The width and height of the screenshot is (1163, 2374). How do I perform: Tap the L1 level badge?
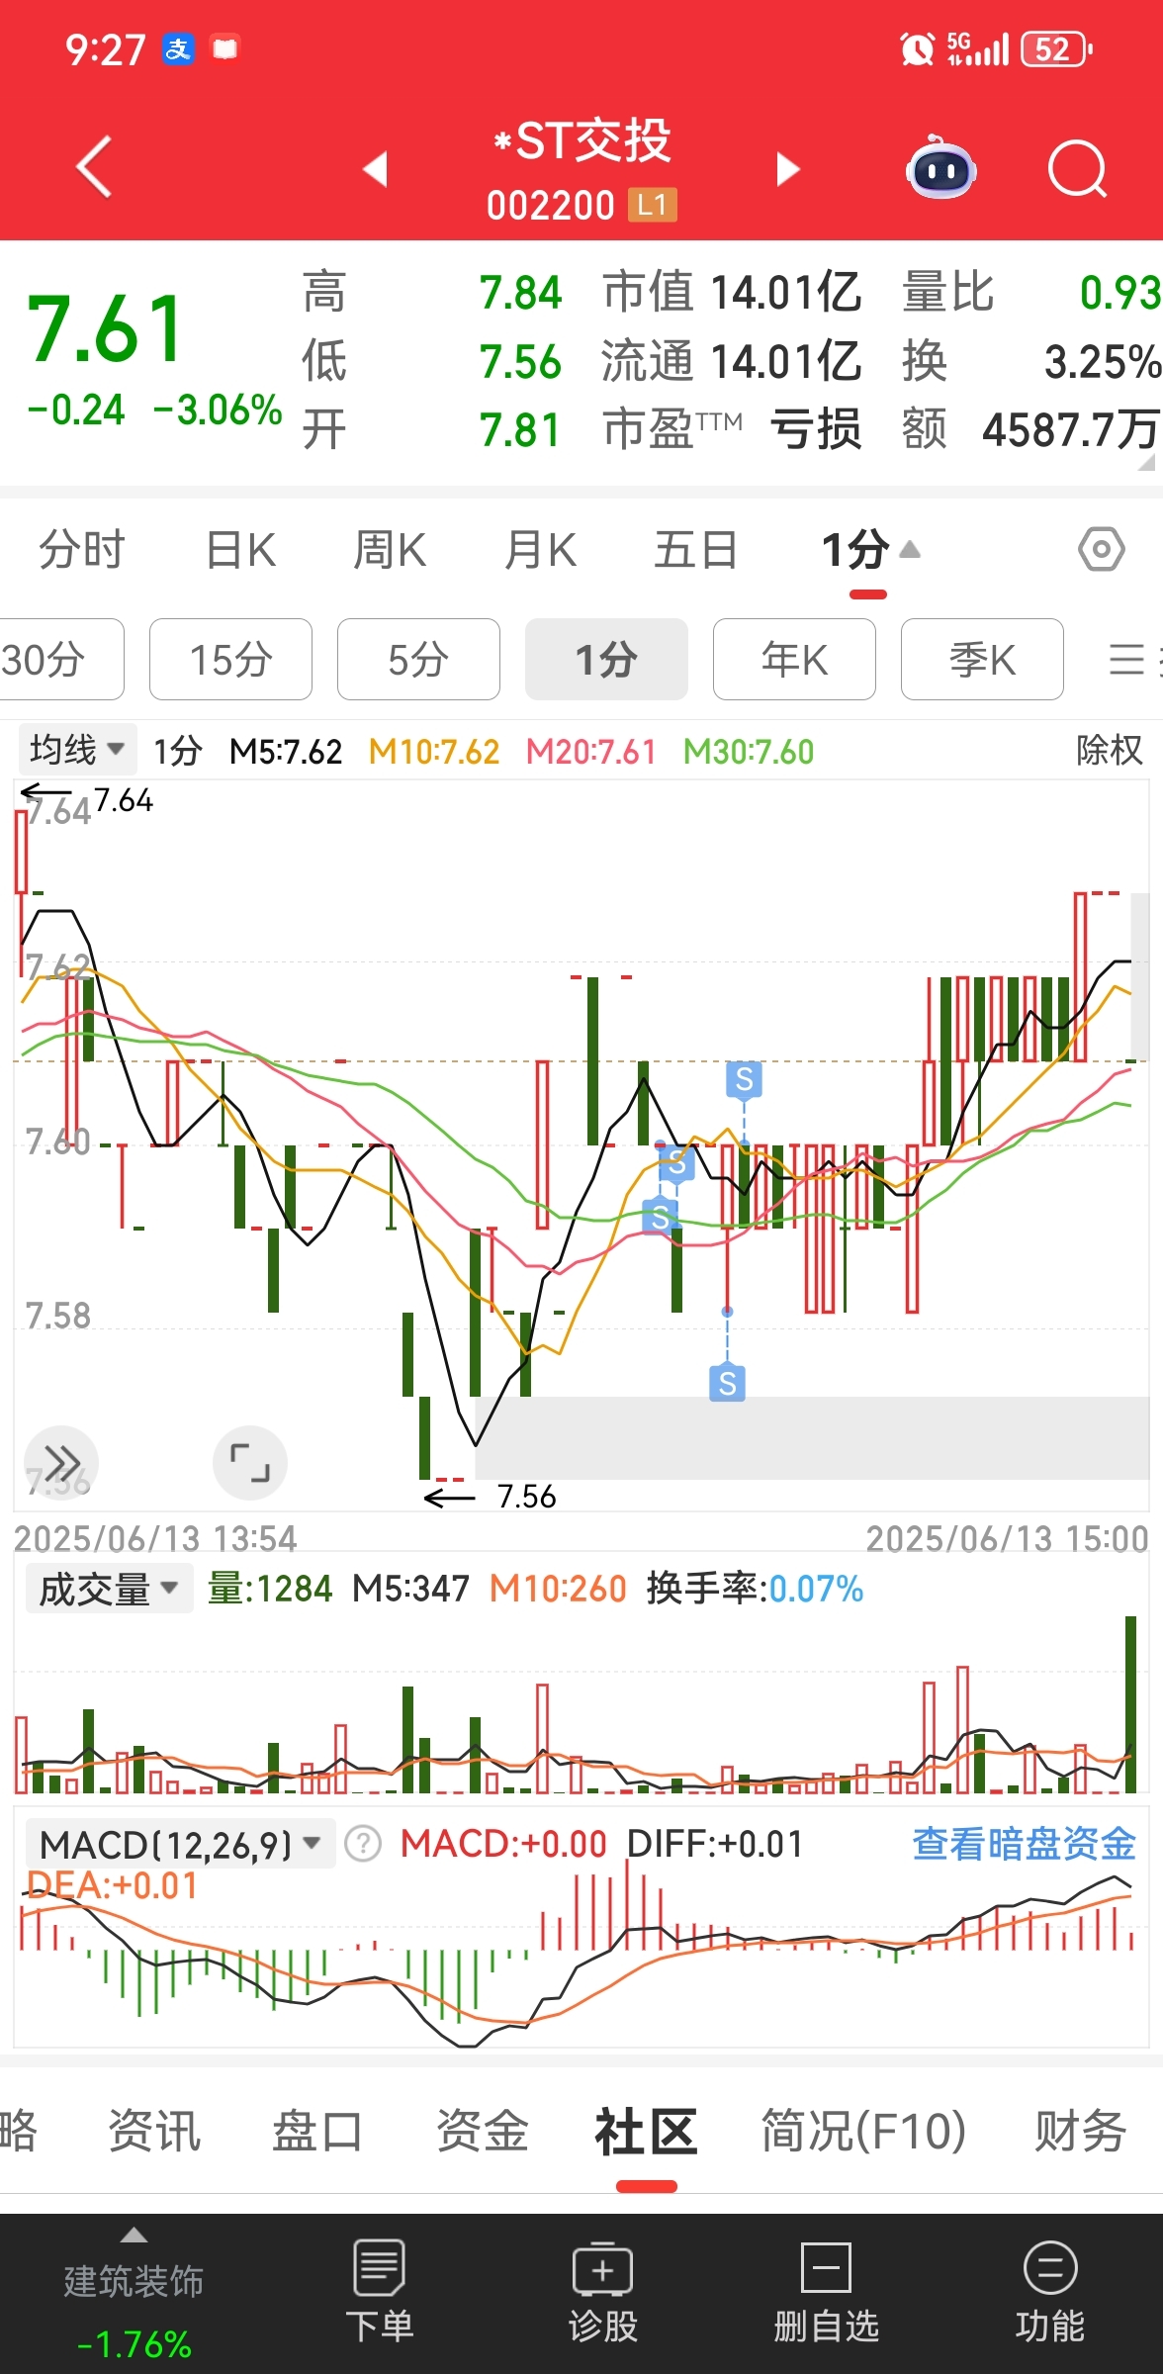[x=652, y=205]
